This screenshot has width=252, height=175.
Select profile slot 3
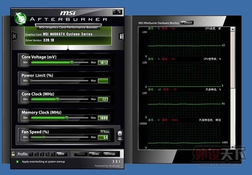point(42,154)
